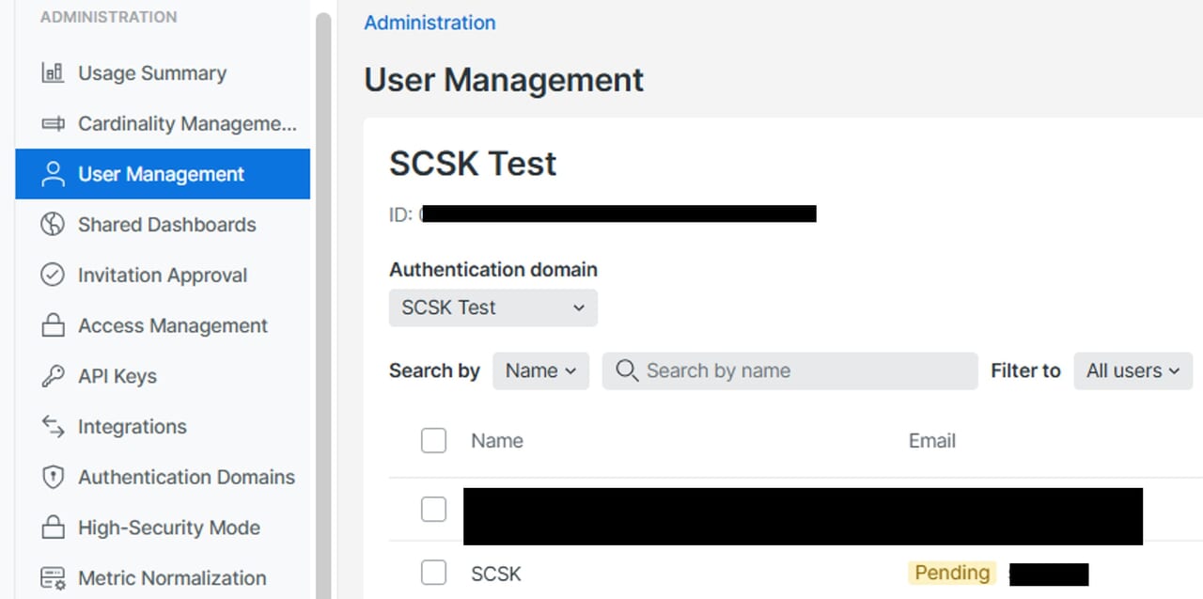Click the API Keys key icon
1203x599 pixels.
(53, 377)
